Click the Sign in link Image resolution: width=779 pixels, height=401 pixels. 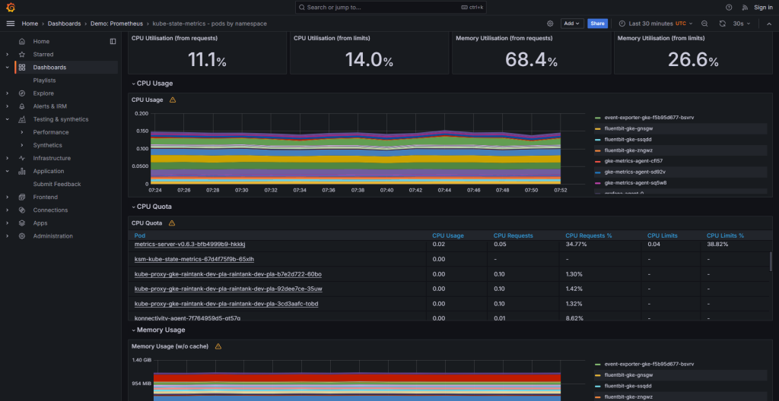[x=763, y=8]
